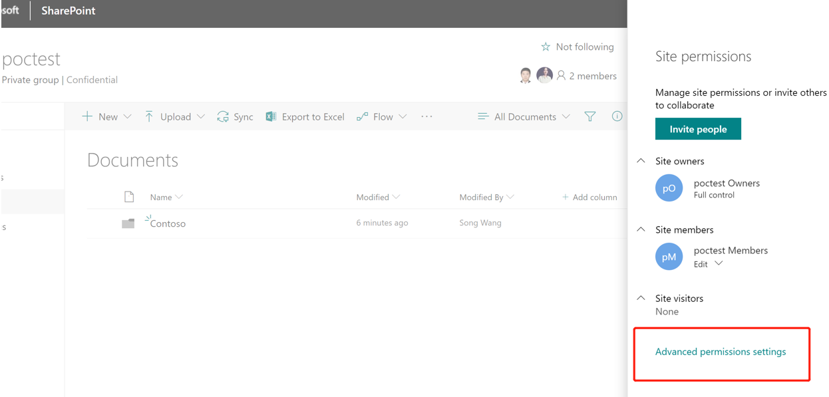Open the Modified column header menu
The image size is (829, 397).
(378, 197)
